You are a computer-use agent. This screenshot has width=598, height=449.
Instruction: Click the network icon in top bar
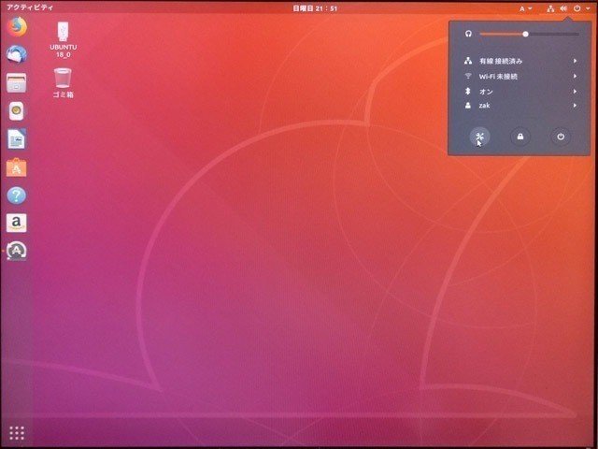click(x=550, y=8)
